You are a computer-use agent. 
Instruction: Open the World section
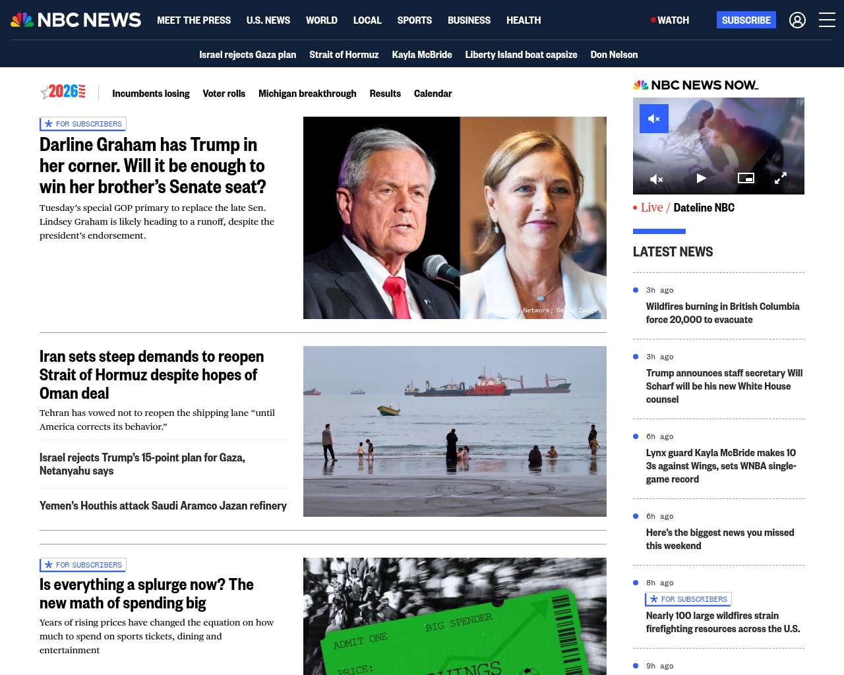click(322, 20)
